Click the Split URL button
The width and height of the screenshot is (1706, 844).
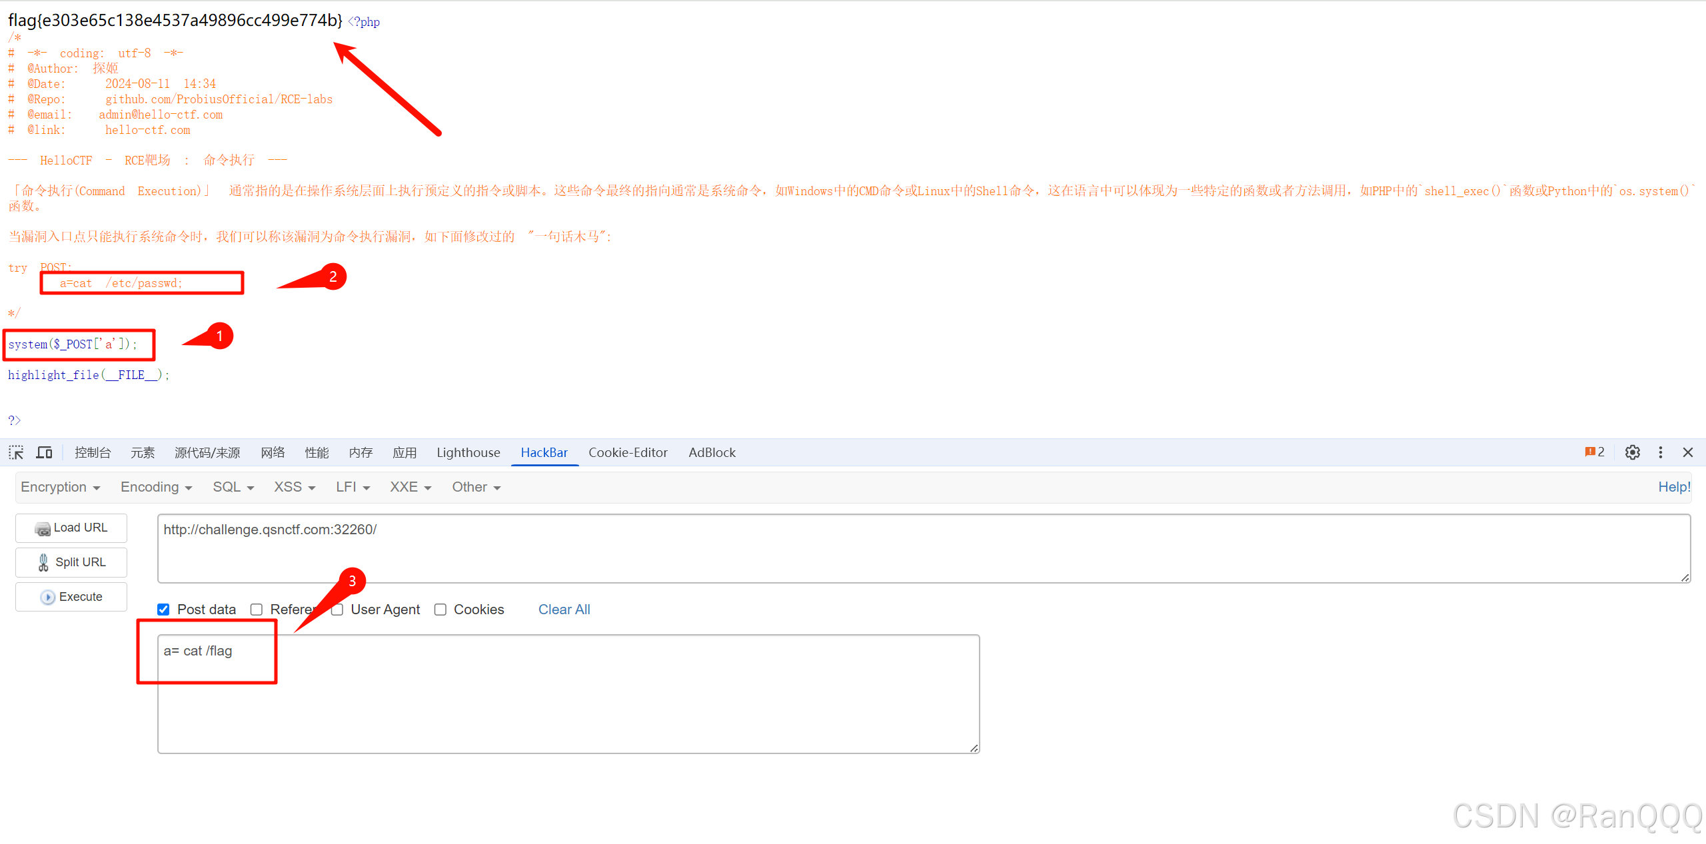[71, 562]
